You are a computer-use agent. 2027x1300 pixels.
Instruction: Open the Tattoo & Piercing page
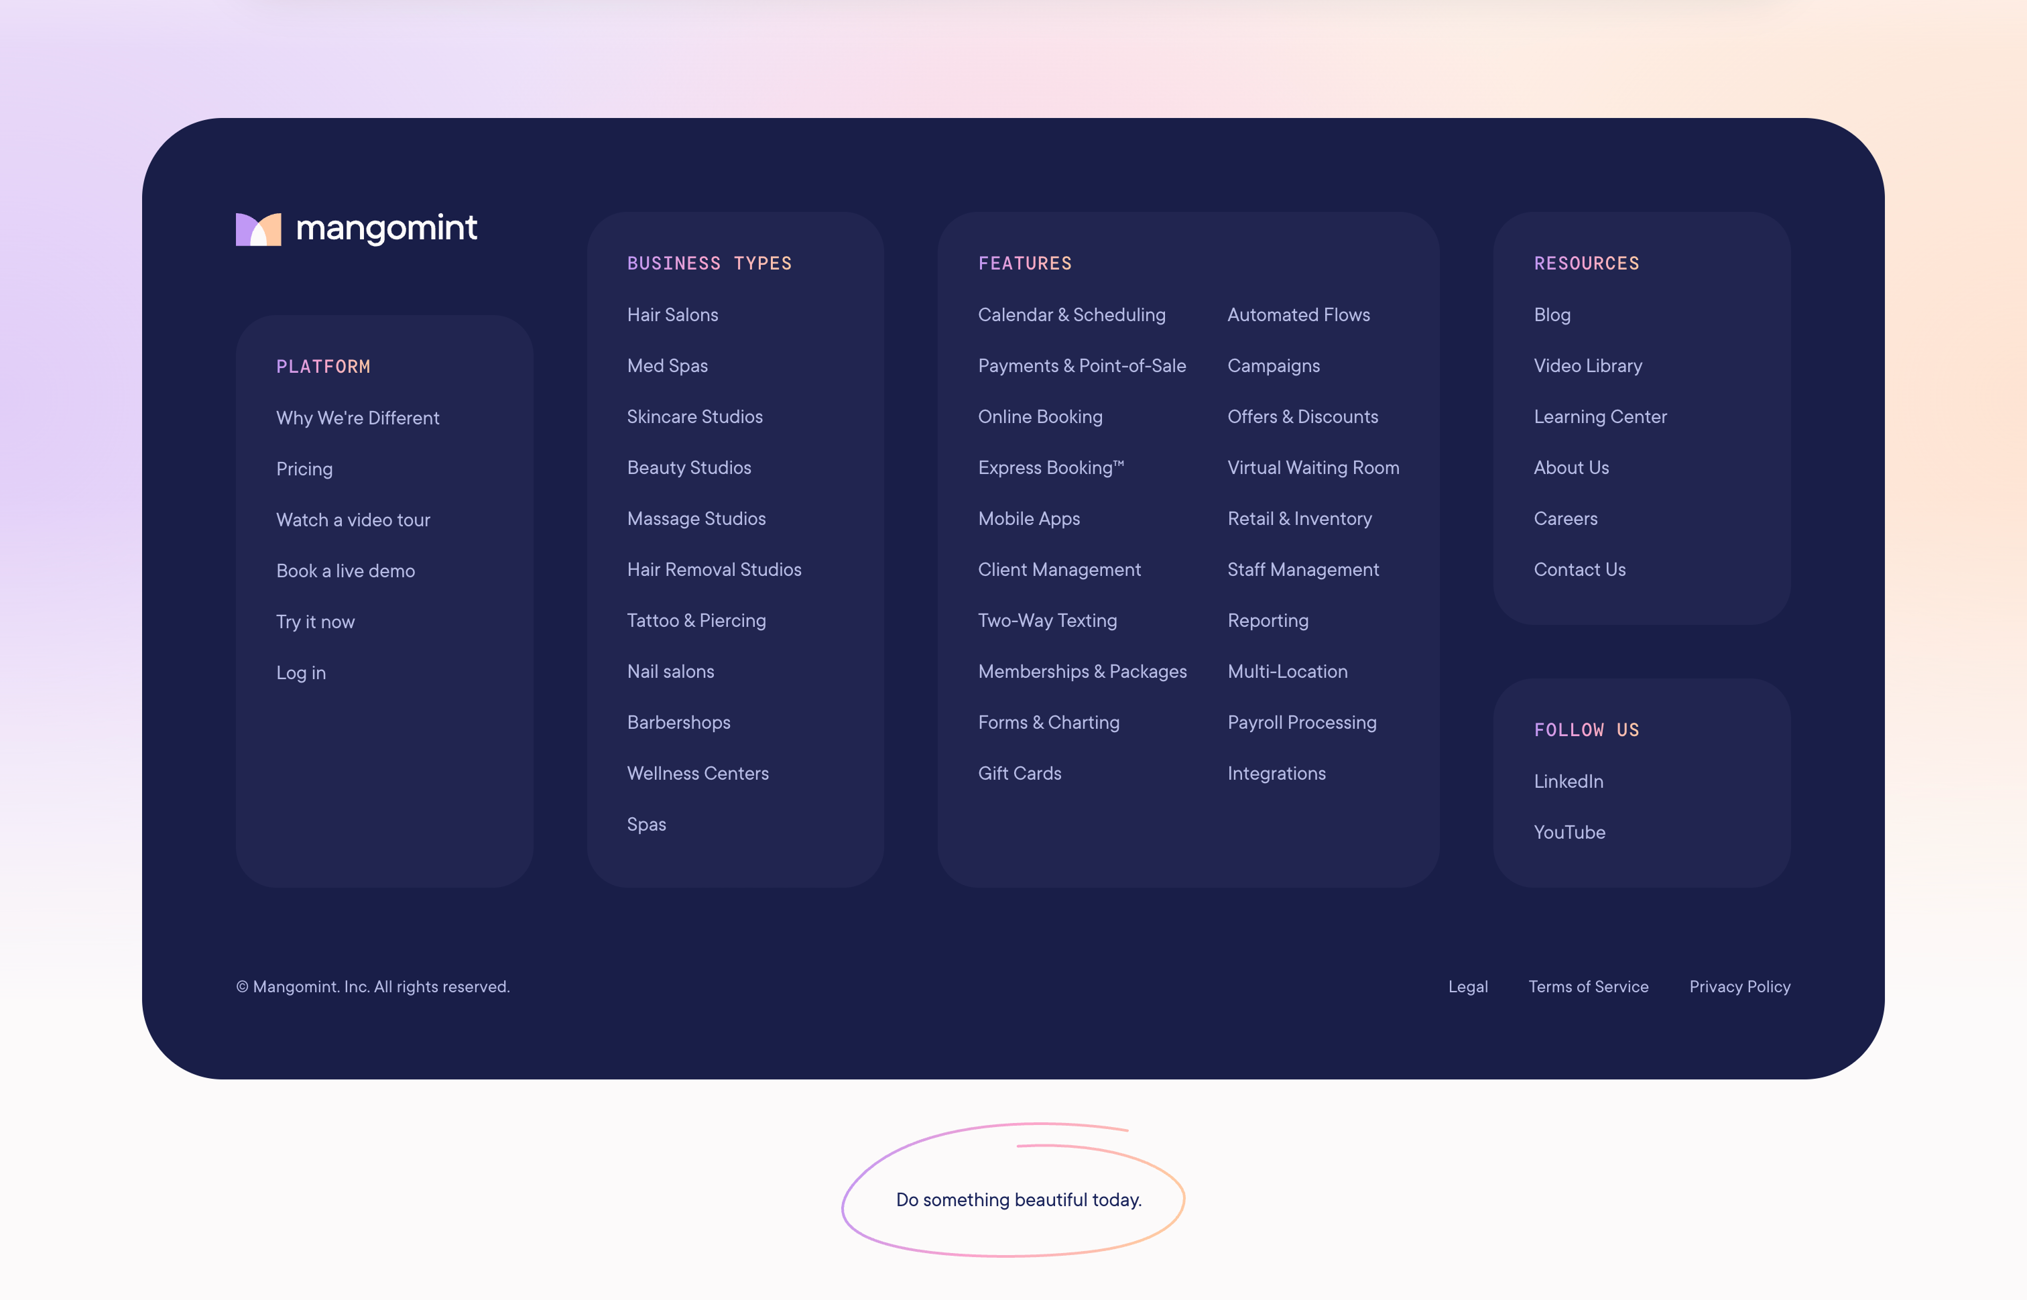(x=696, y=619)
